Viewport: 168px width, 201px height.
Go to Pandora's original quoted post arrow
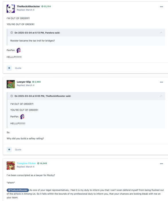pyautogui.click(x=161, y=33)
